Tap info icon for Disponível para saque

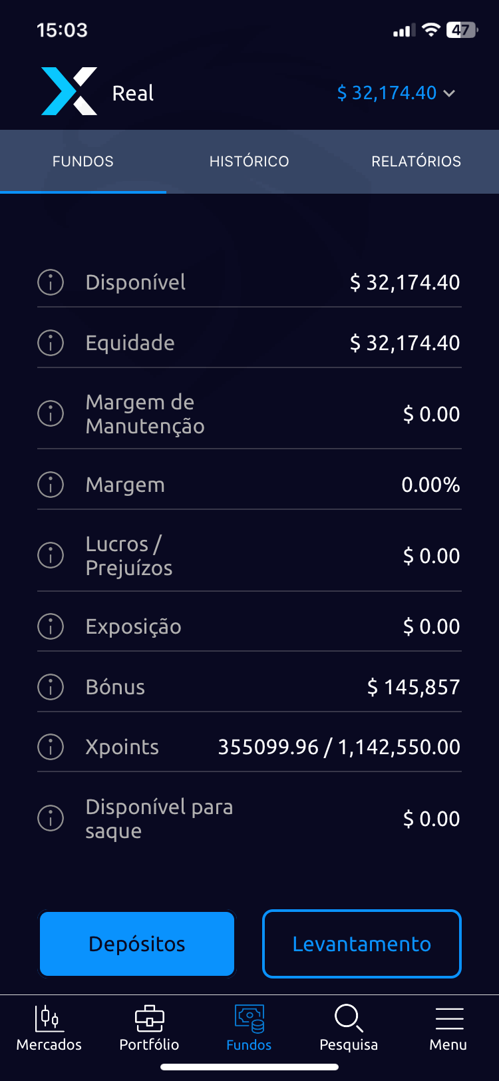coord(51,818)
